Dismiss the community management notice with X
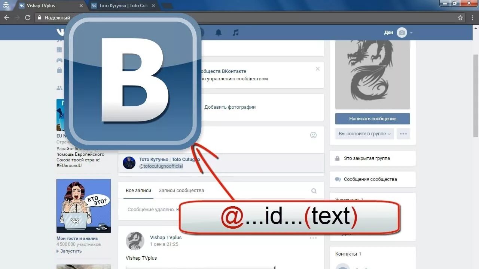 pos(318,69)
